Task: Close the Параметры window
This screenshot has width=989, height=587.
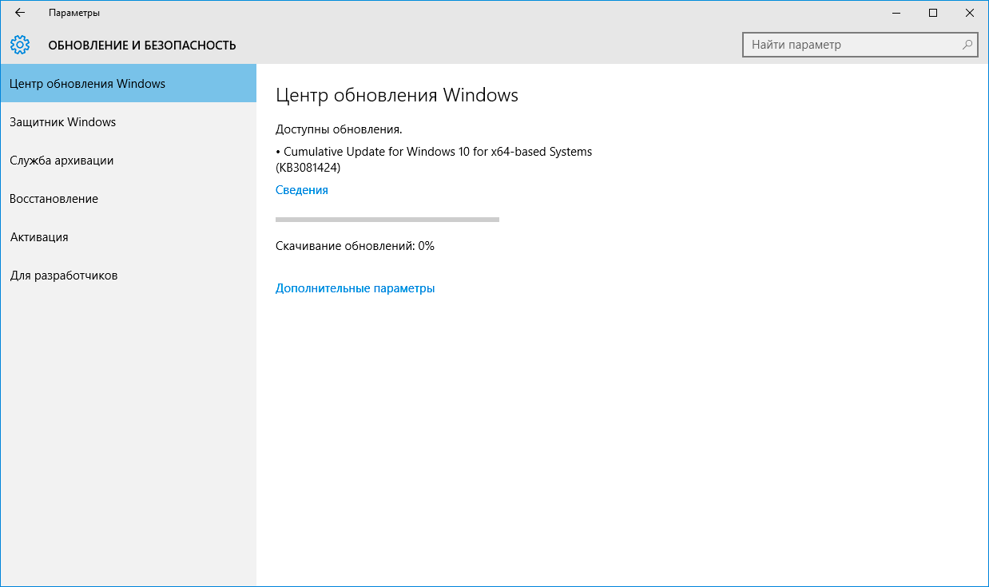Action: (x=970, y=13)
